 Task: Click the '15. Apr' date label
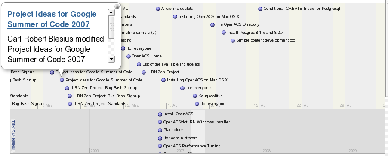(260, 105)
